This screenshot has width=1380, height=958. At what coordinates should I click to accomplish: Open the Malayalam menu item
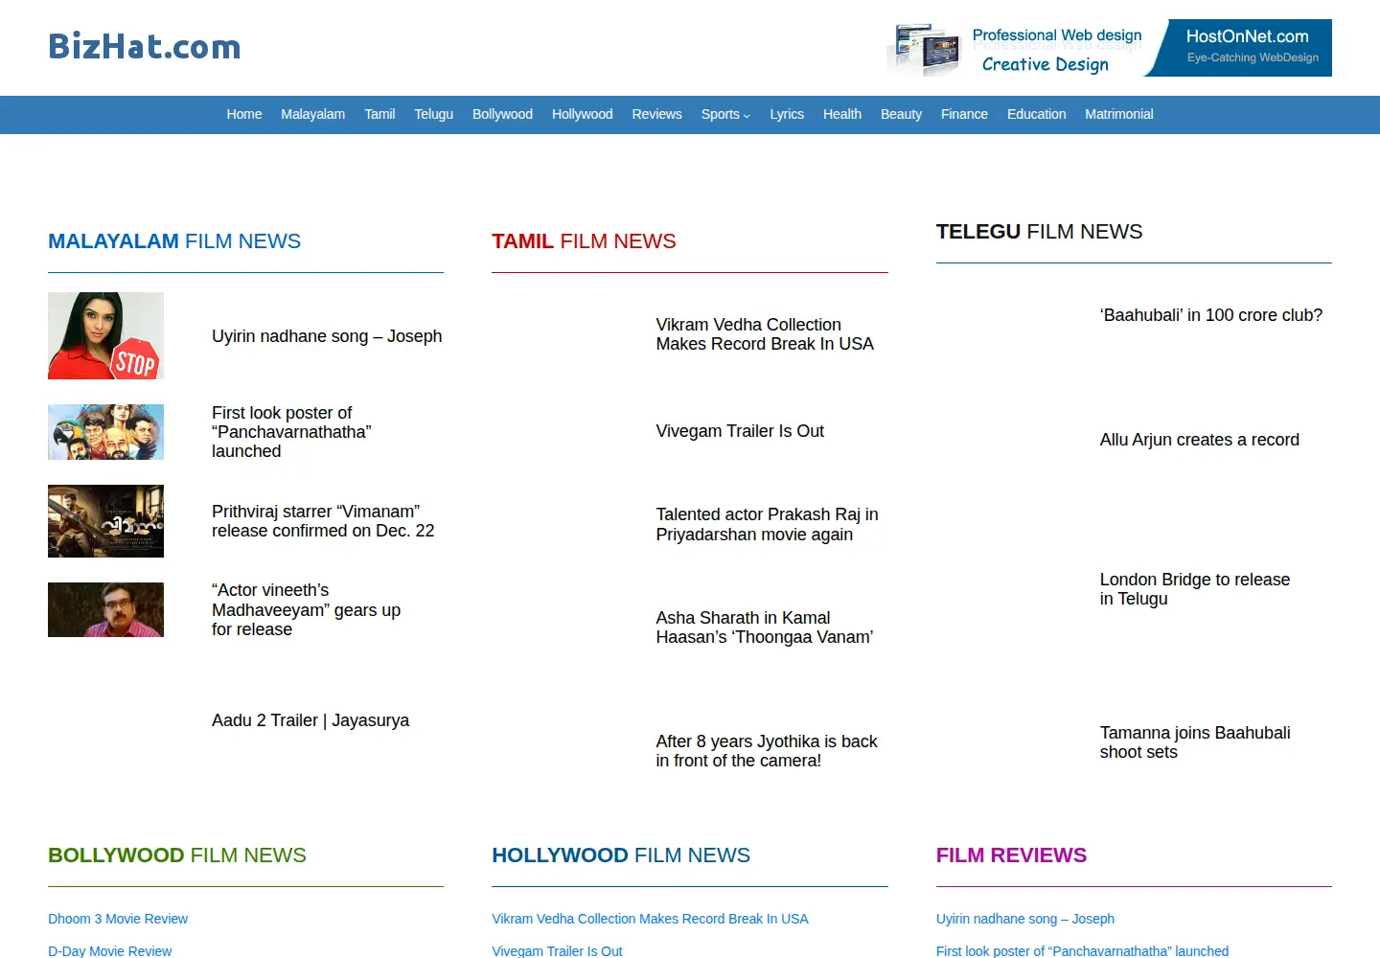[312, 114]
